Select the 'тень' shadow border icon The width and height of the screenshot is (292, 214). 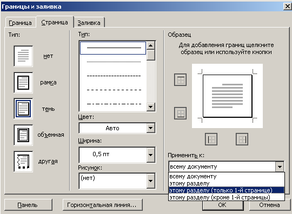[23, 109]
